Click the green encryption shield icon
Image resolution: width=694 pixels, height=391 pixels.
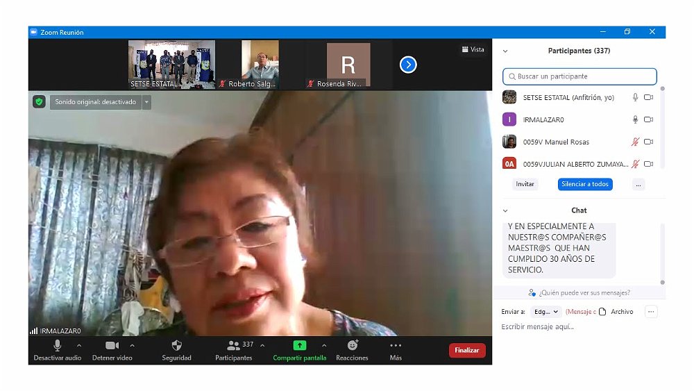(40, 102)
